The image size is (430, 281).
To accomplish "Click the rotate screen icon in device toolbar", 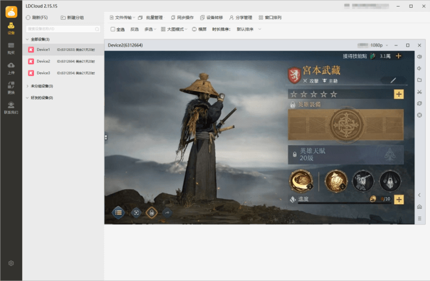I will point(419,104).
